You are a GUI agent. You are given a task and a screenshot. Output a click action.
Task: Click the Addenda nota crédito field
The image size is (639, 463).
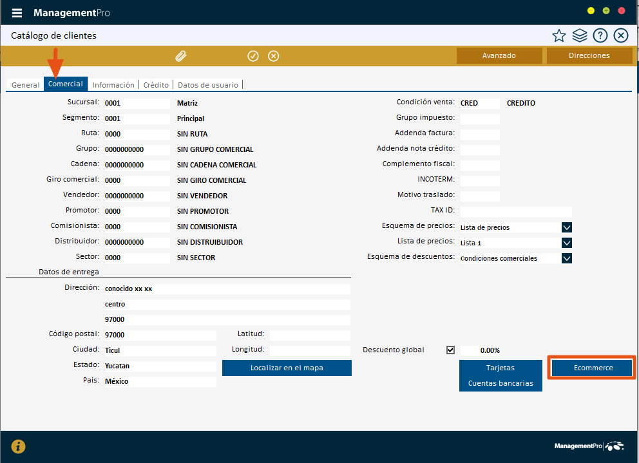tap(480, 149)
